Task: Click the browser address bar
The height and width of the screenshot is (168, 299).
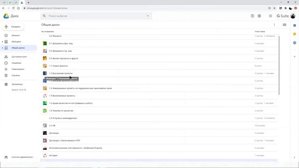Action: click(145, 8)
